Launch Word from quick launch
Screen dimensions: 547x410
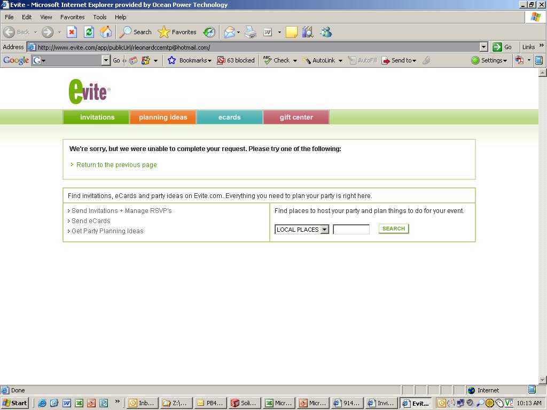[67, 403]
